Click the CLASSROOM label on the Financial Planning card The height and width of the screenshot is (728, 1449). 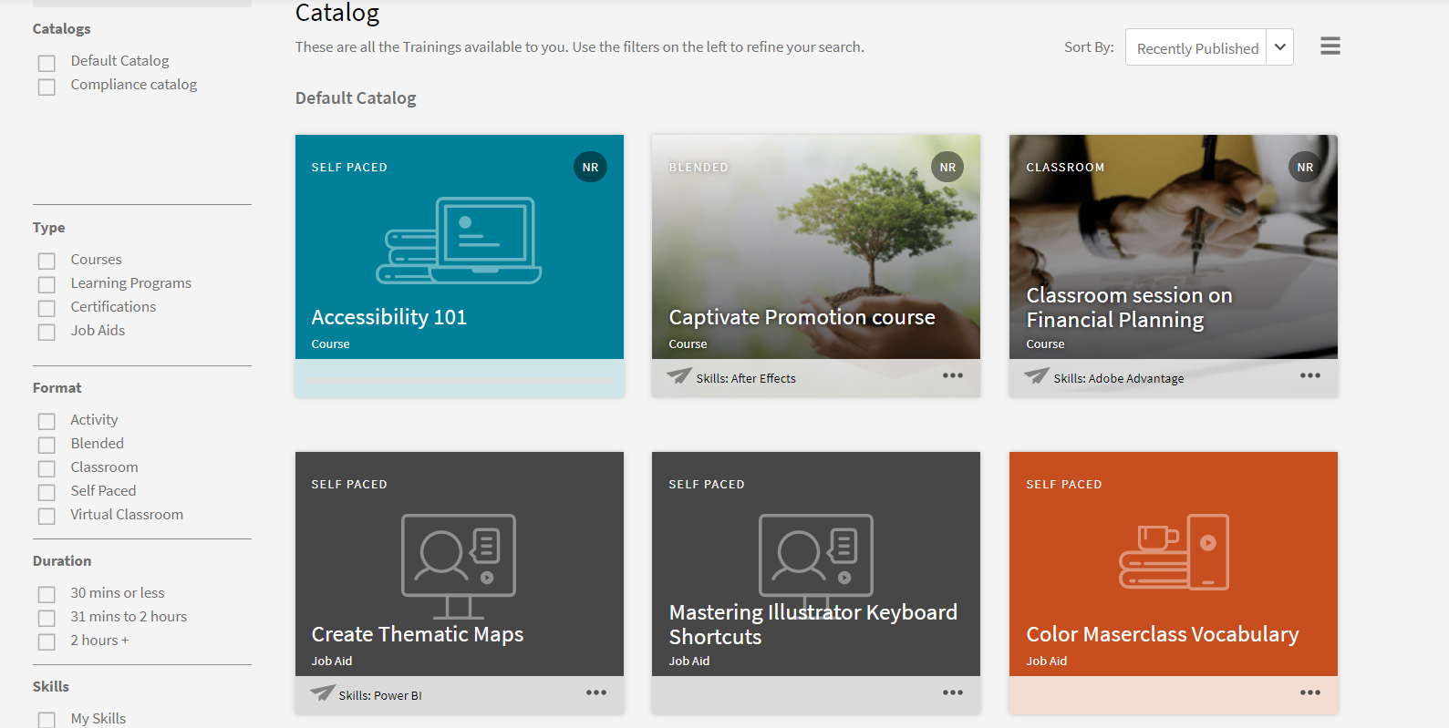1065,168
